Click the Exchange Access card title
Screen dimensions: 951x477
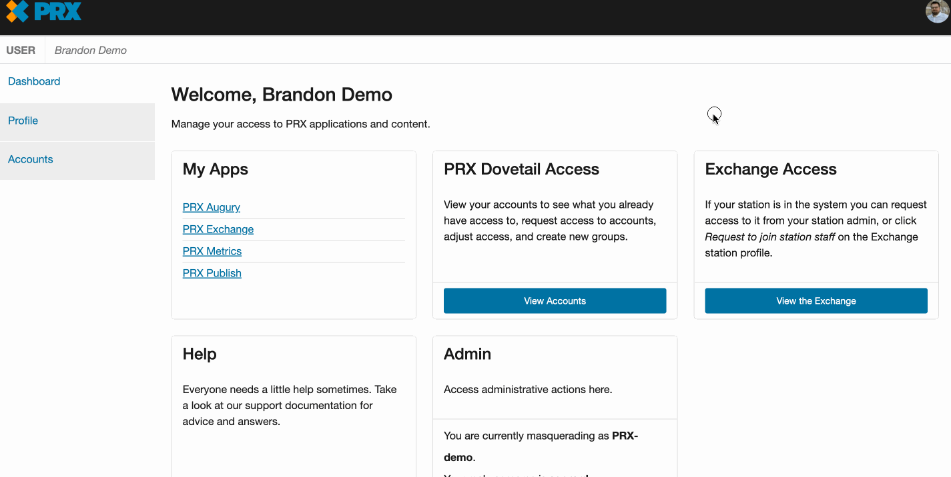tap(771, 169)
